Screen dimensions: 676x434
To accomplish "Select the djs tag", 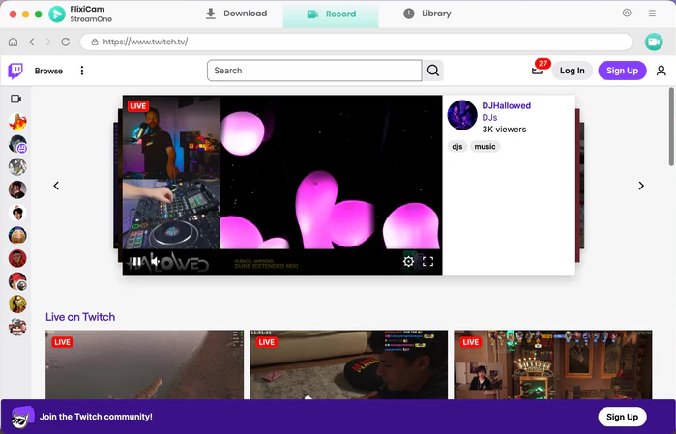I will pos(457,147).
